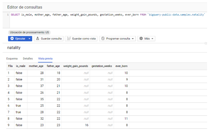Click the editor resize handle at right edge
This screenshot has width=211, height=133.
(206, 43)
